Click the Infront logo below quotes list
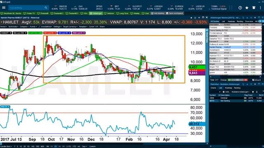Image resolution: width=264 pixels, height=148 pixels. tap(256, 80)
